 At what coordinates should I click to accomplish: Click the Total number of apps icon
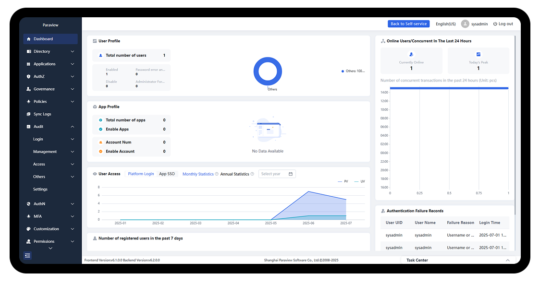pos(100,120)
